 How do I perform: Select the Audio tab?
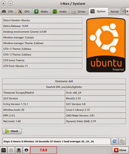[x=60, y=12]
